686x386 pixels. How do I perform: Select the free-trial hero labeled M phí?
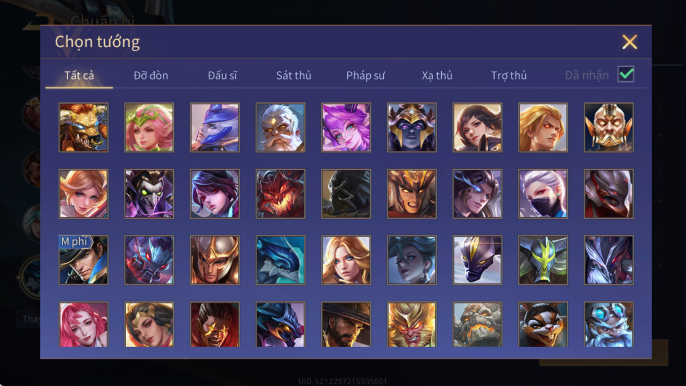click(x=84, y=260)
